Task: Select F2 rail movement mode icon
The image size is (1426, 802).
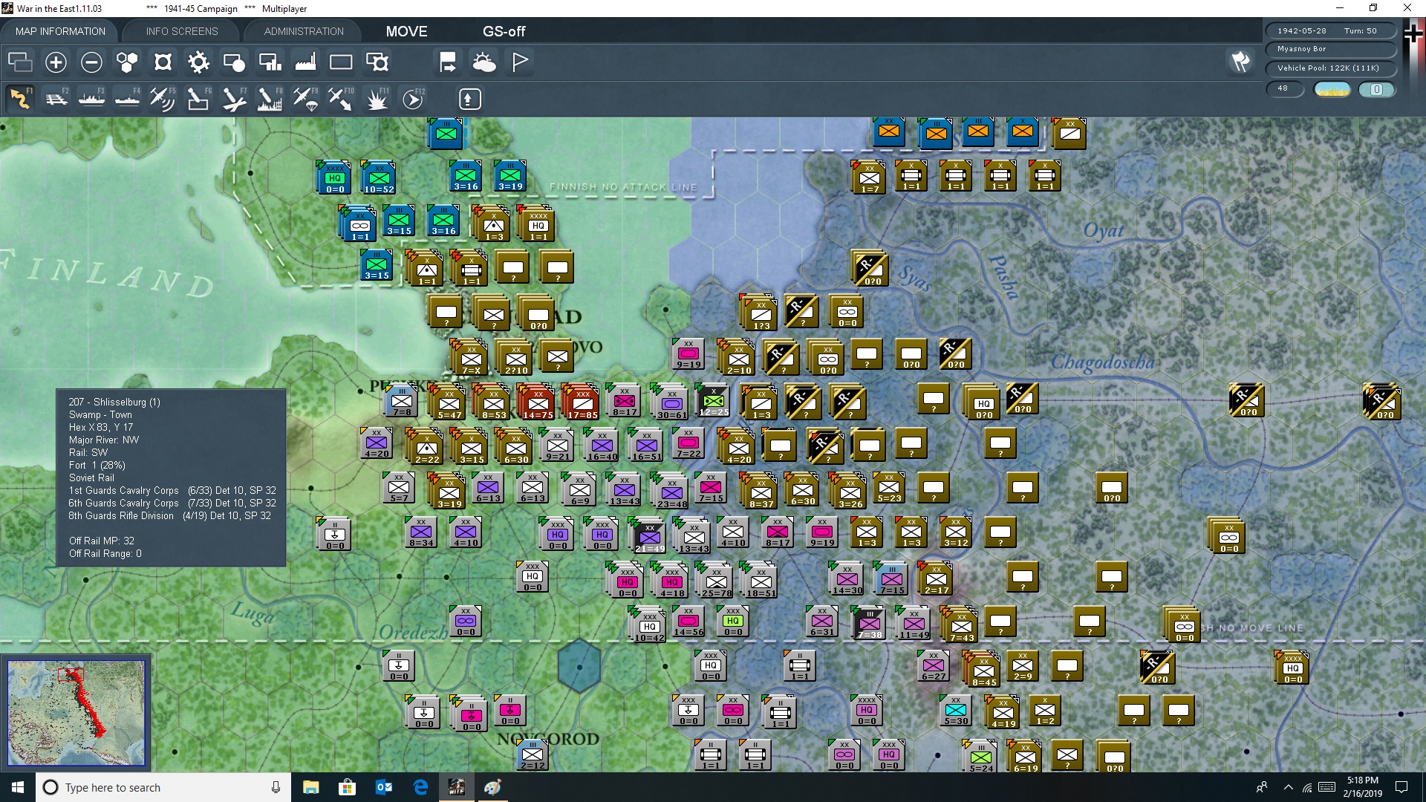Action: coord(56,99)
